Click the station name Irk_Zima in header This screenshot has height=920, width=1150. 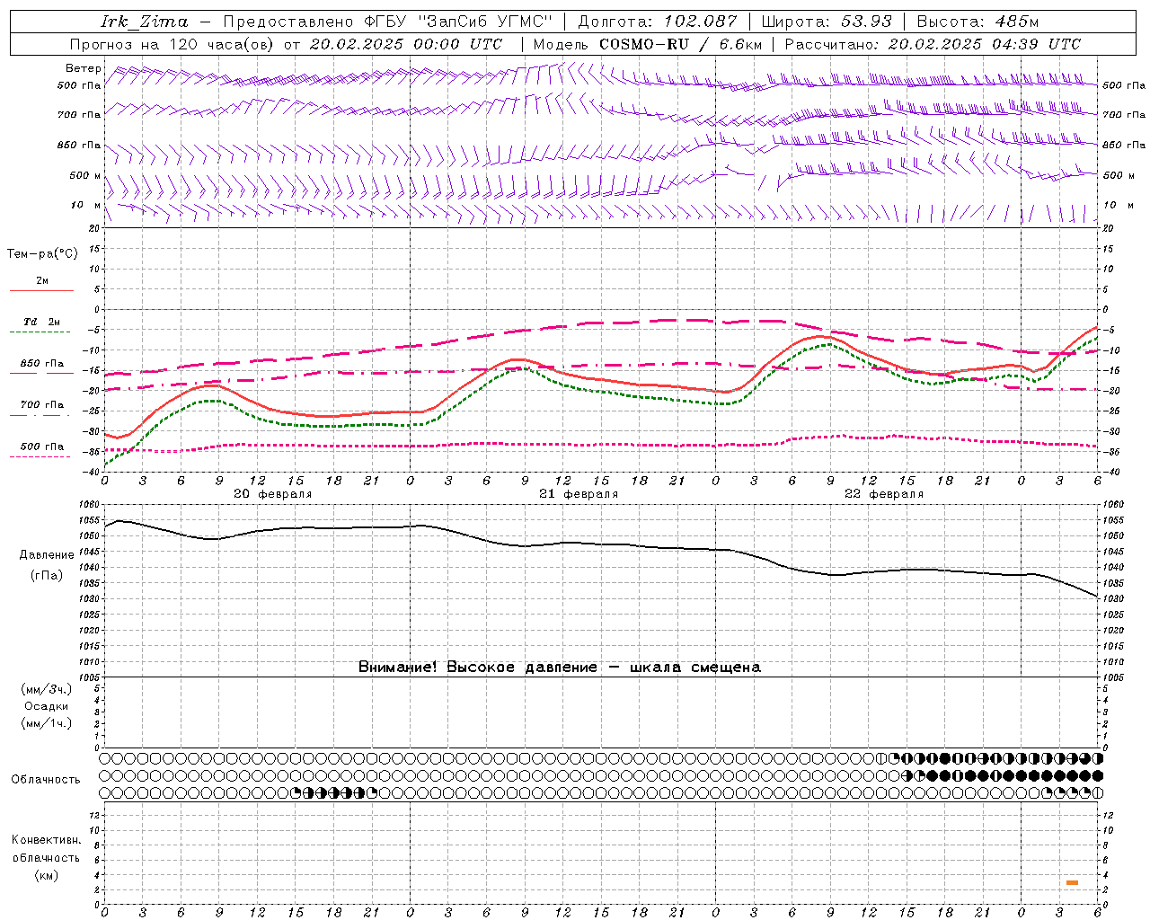(x=145, y=22)
